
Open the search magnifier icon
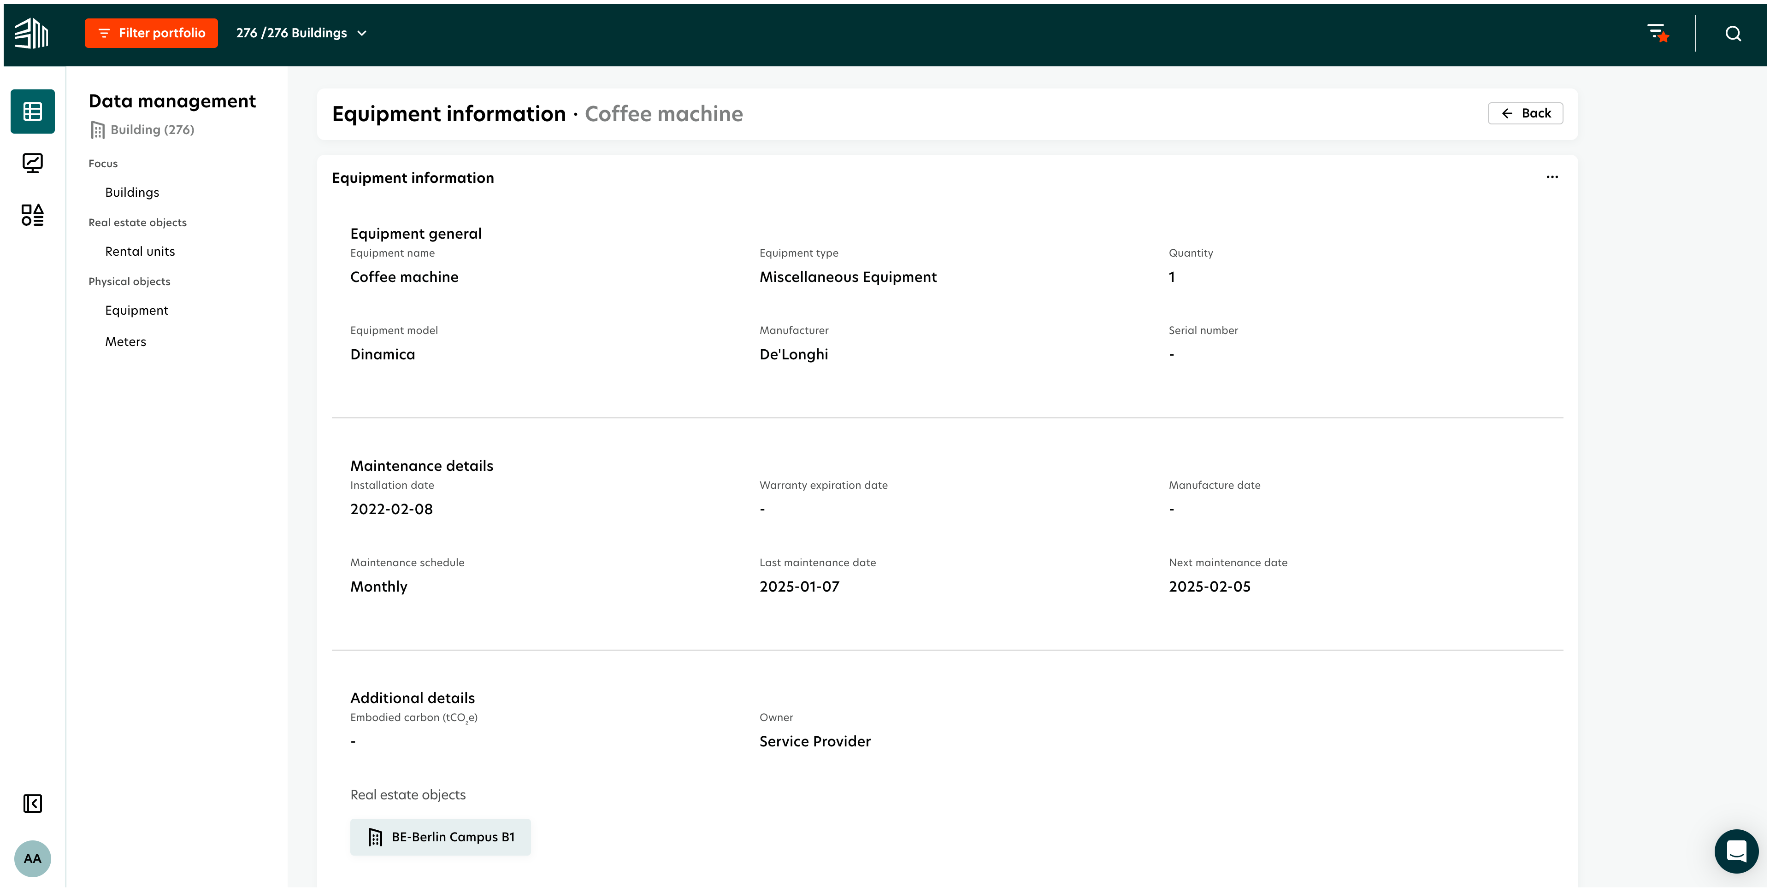click(x=1733, y=34)
